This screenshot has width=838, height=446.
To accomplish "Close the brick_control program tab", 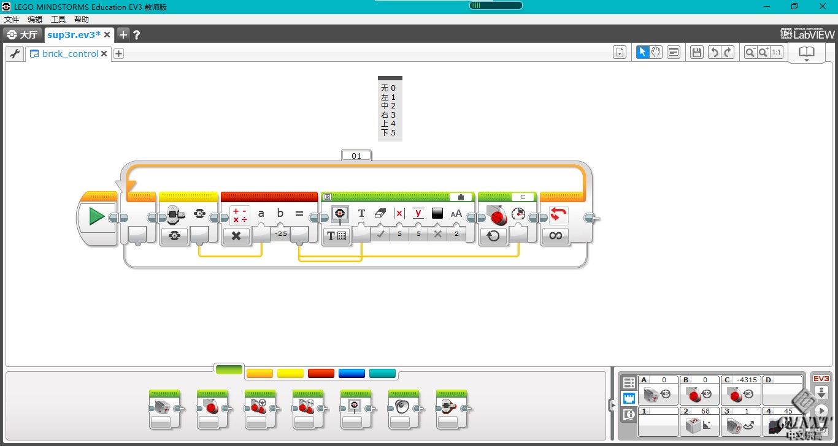I will (104, 54).
